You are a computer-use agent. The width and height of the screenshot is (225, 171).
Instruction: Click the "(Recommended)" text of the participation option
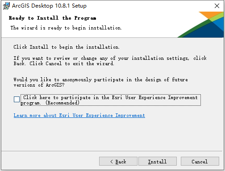coord(62,103)
